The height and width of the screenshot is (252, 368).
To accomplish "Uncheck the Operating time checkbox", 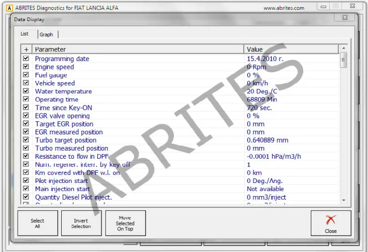I will (x=26, y=99).
